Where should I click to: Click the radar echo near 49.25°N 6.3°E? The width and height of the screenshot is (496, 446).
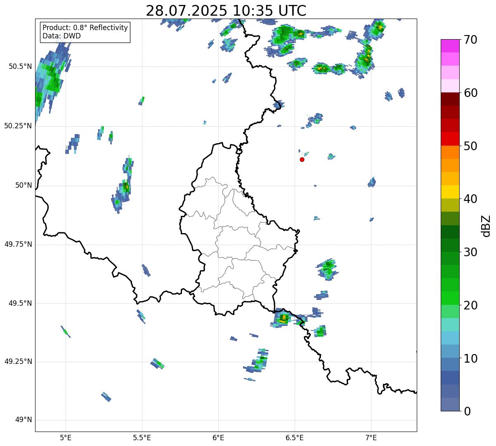(257, 361)
